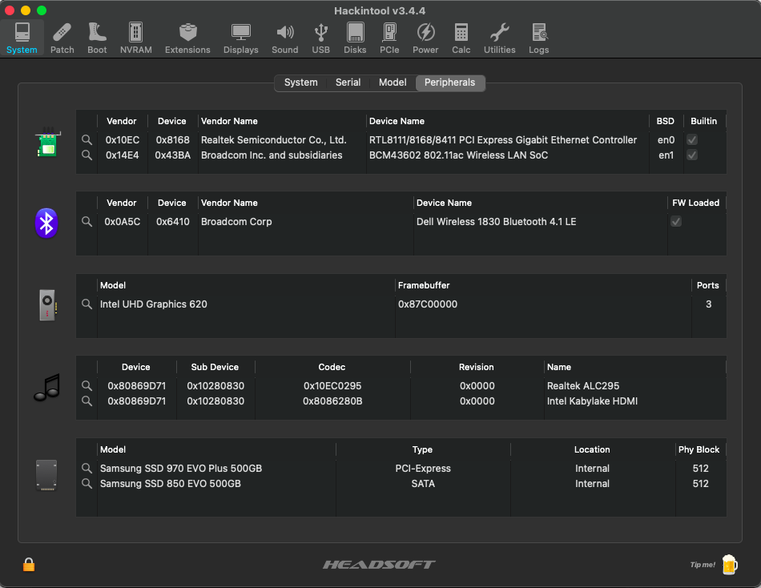Search the Intel UHD Graphics 620 row
The image size is (761, 588).
pyautogui.click(x=87, y=304)
